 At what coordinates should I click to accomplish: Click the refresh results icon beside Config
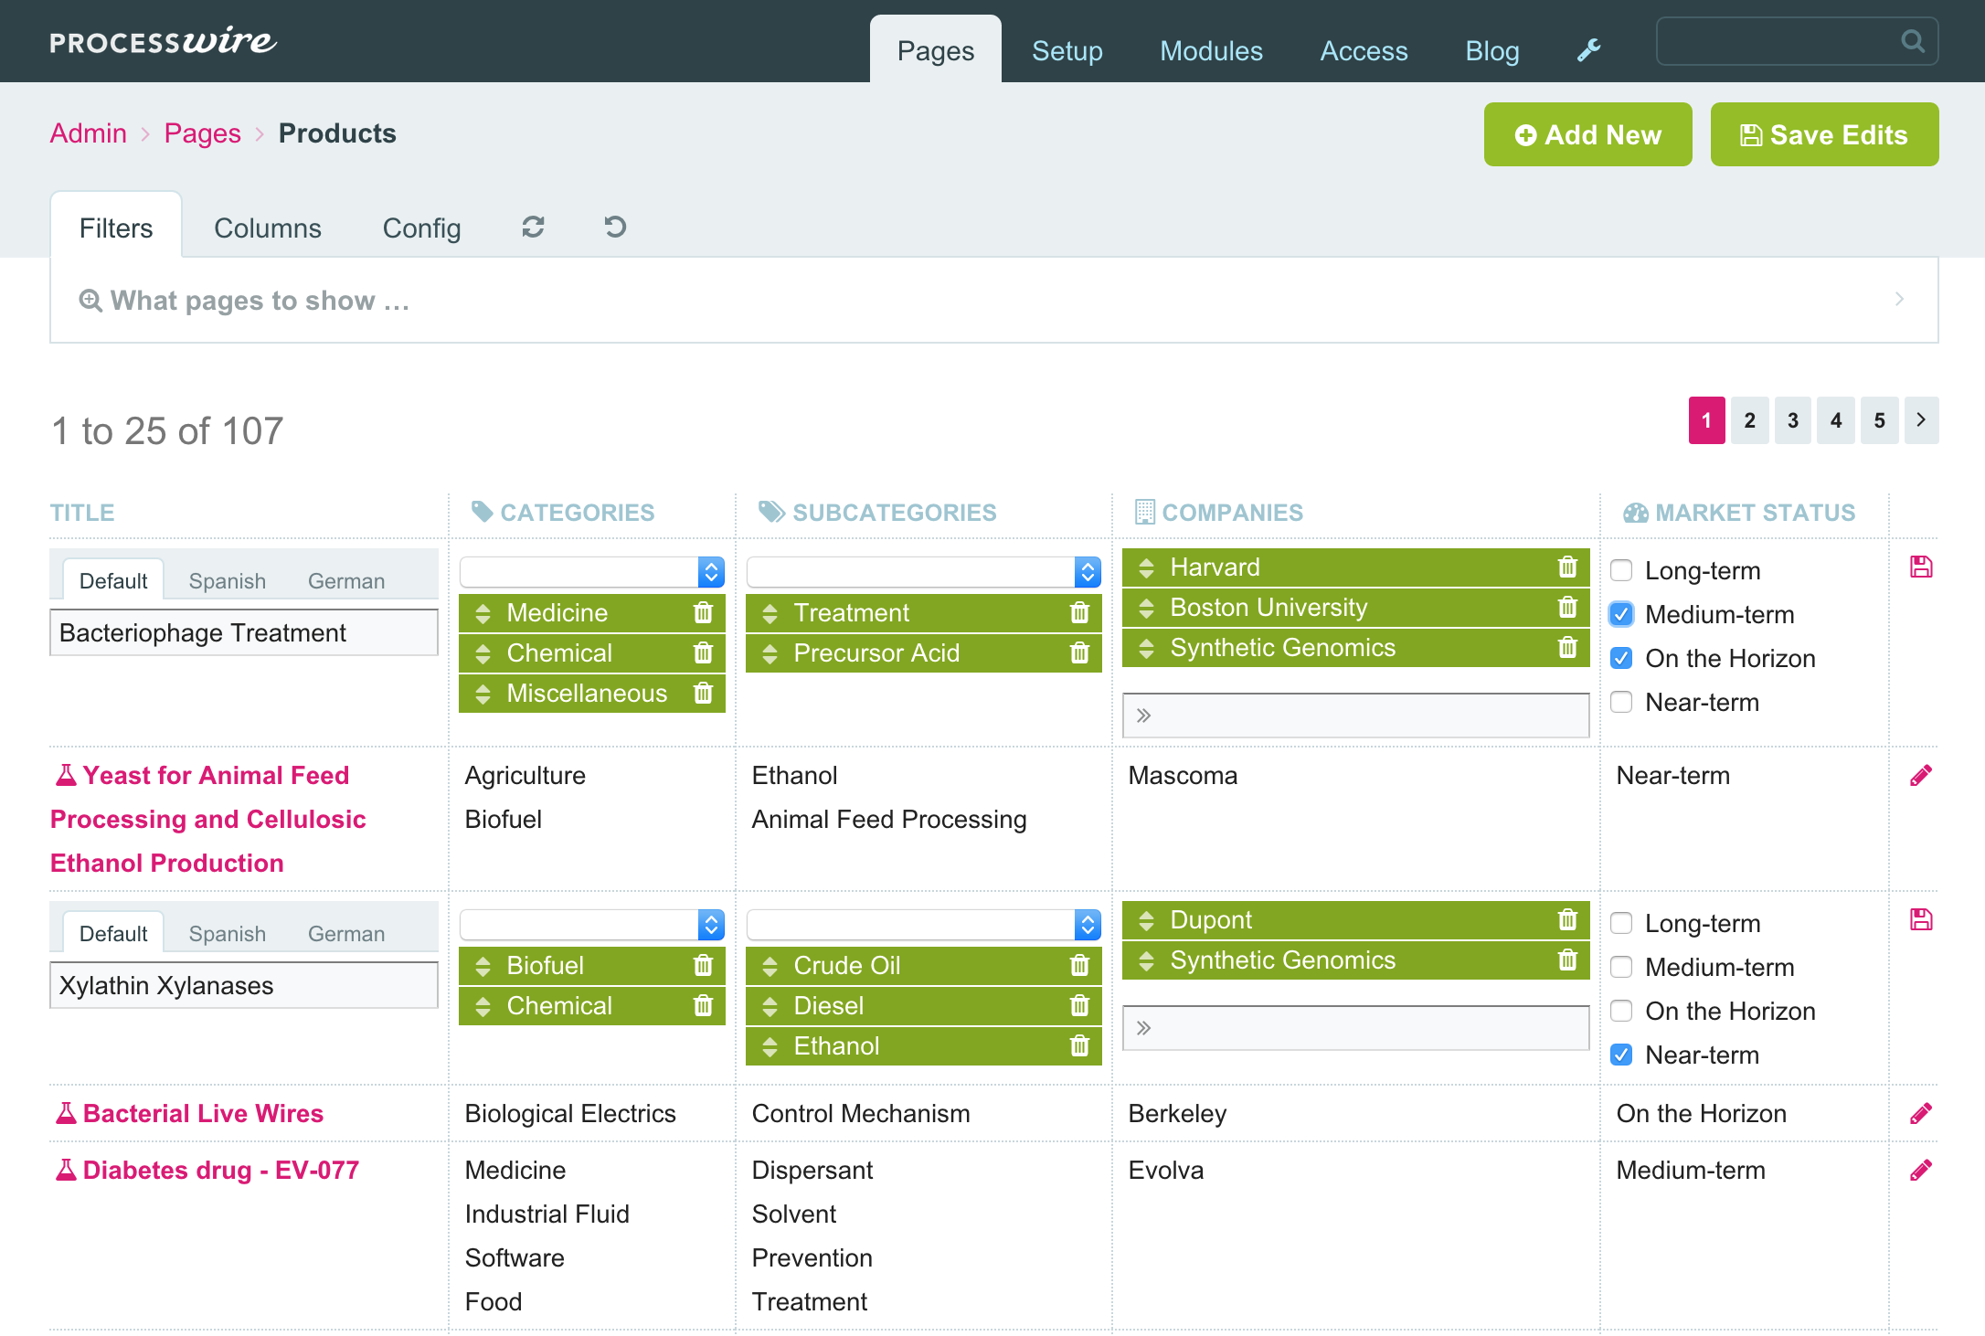(533, 227)
